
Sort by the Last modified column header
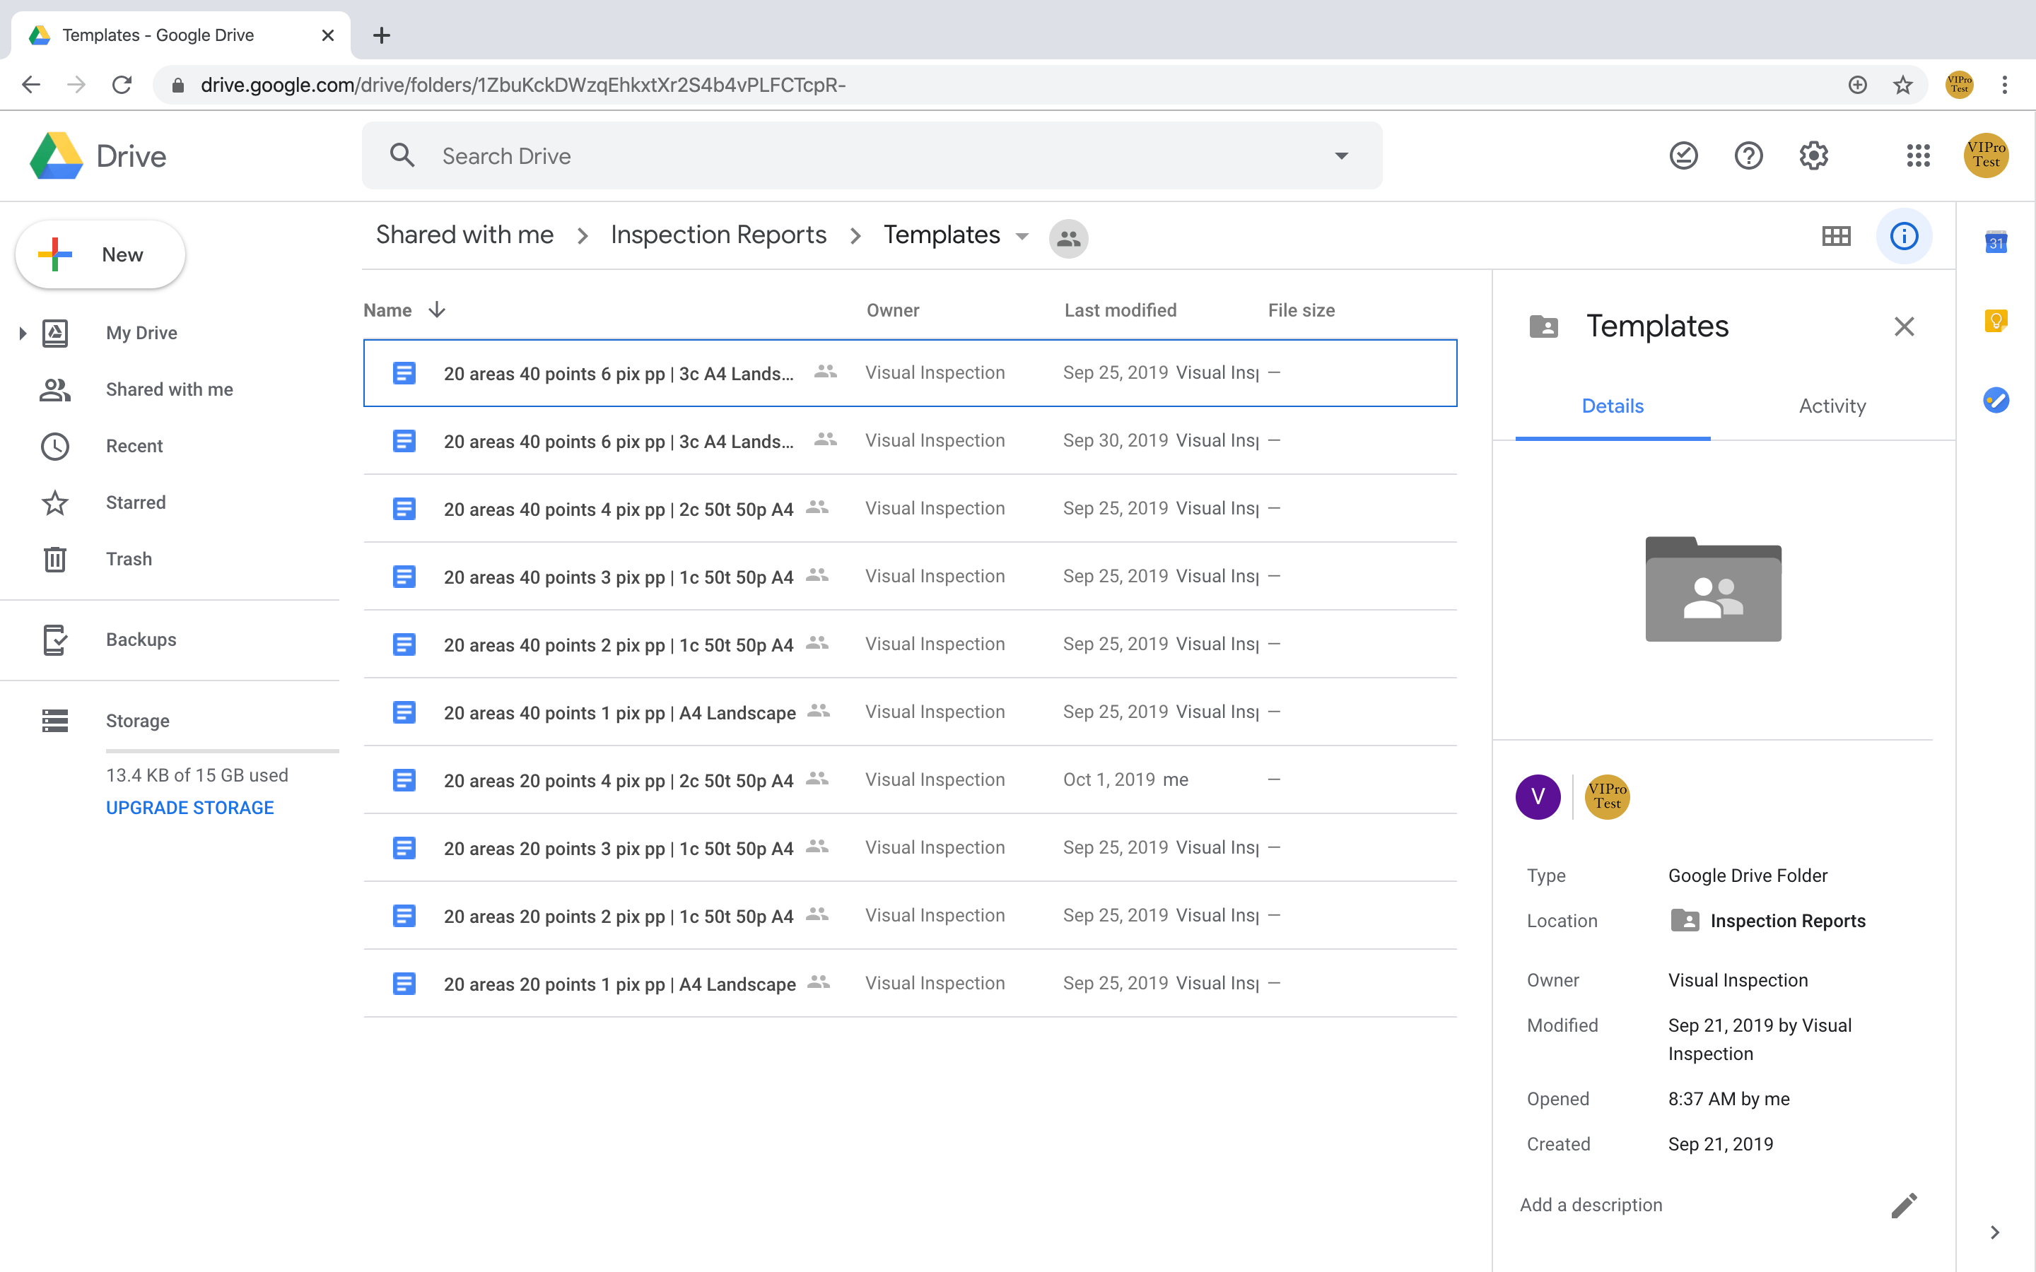click(x=1120, y=310)
